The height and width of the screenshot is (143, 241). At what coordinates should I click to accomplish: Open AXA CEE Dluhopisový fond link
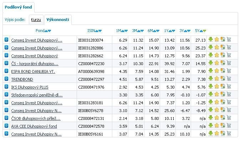point(34,126)
